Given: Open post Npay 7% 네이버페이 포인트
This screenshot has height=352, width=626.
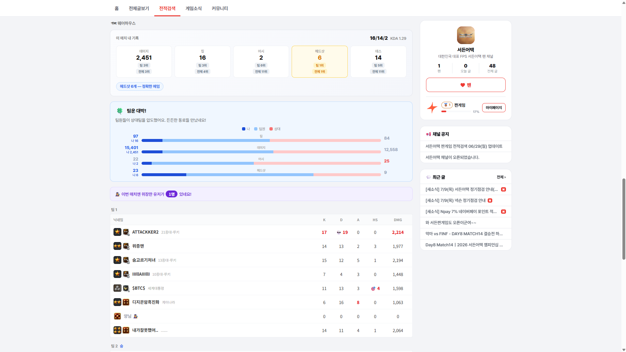Looking at the screenshot, I should tap(466, 212).
